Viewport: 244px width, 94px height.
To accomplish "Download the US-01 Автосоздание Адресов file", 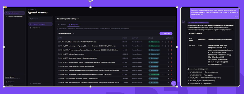I will [x=168, y=46].
